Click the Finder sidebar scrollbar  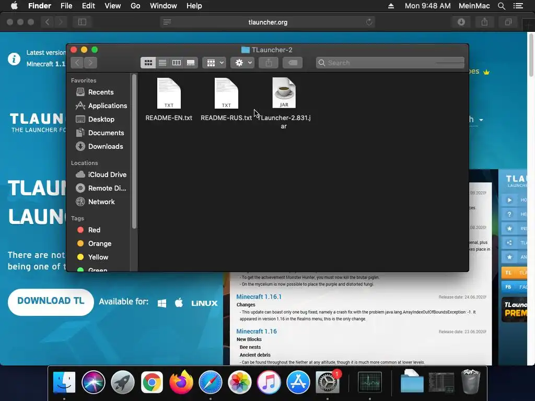tap(134, 151)
